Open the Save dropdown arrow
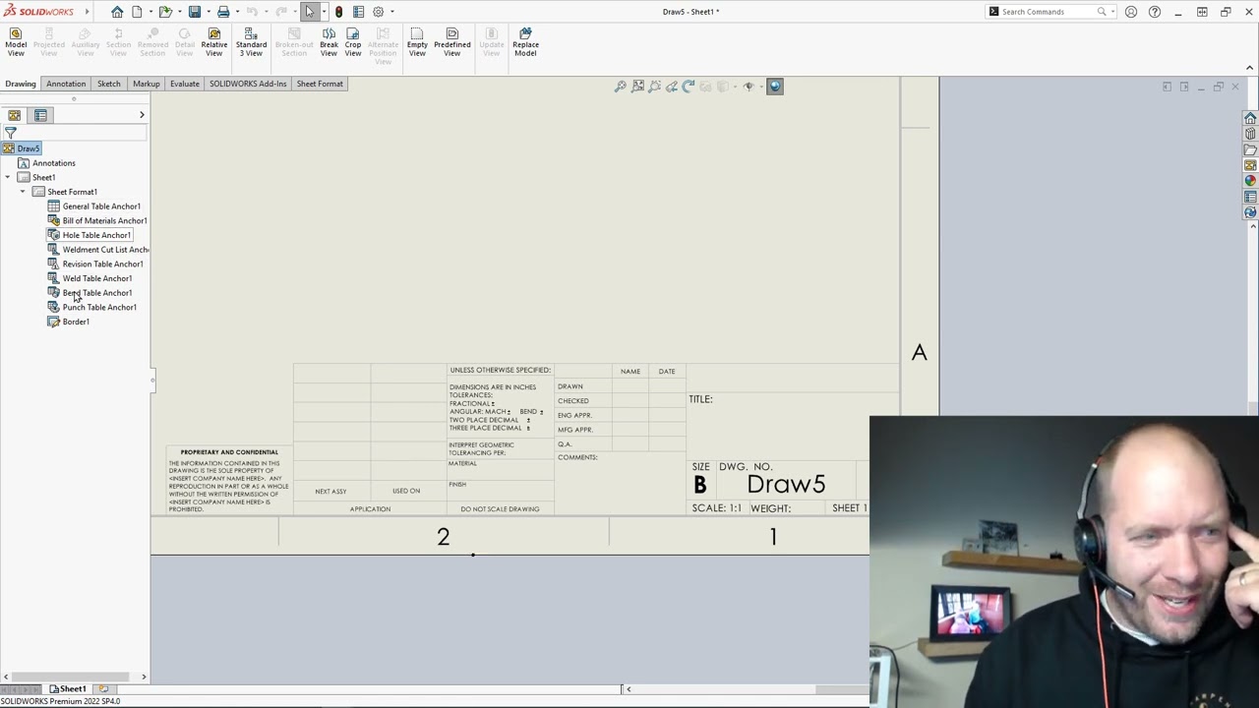Screen dimensions: 1259x708 [208, 12]
